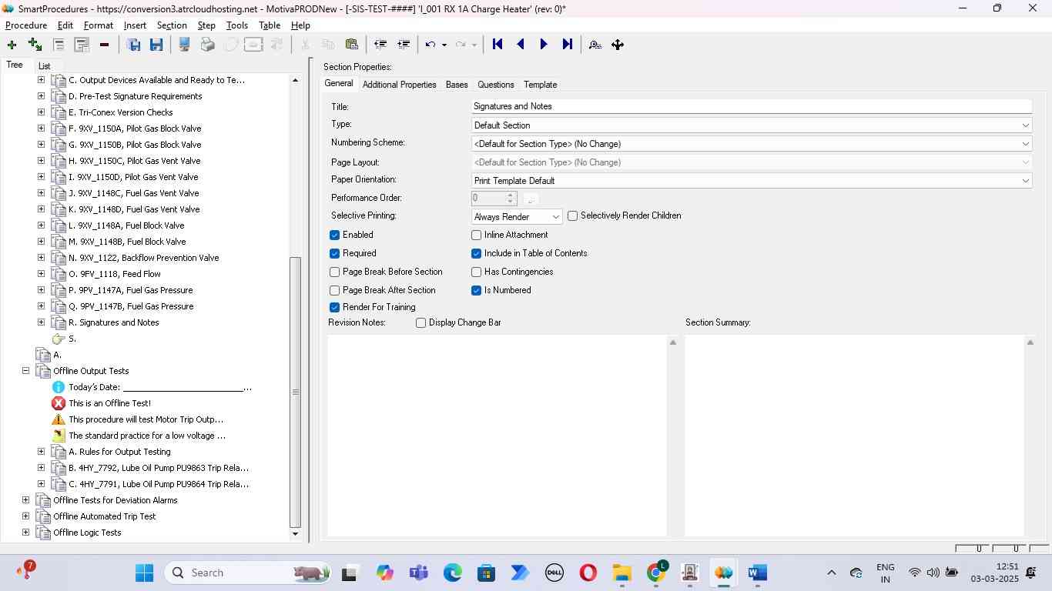Go to first item navigation icon
This screenshot has height=591, width=1052.
pyautogui.click(x=498, y=45)
